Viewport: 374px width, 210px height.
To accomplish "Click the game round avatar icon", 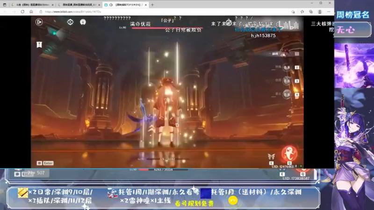I will (x=83, y=22).
